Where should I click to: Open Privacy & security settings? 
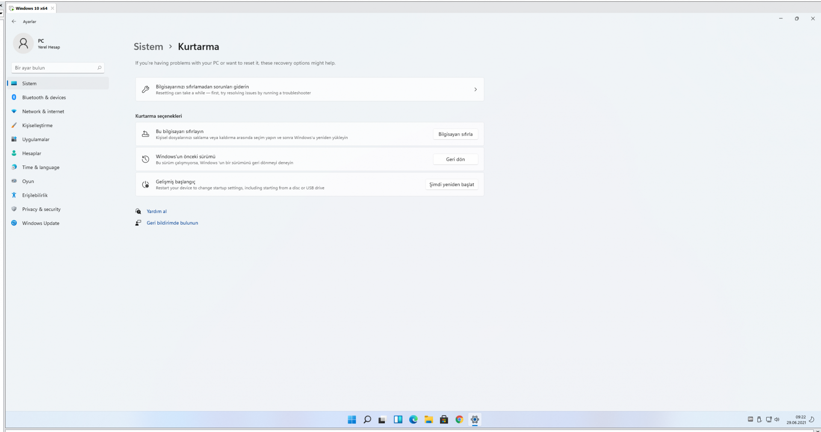pyautogui.click(x=58, y=209)
